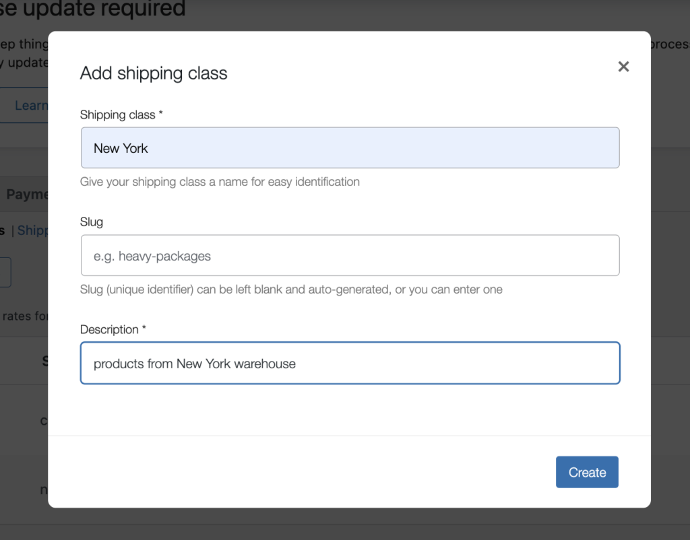The image size is (690, 540).
Task: Click the 'Add shipping class' dialog title
Action: click(154, 73)
